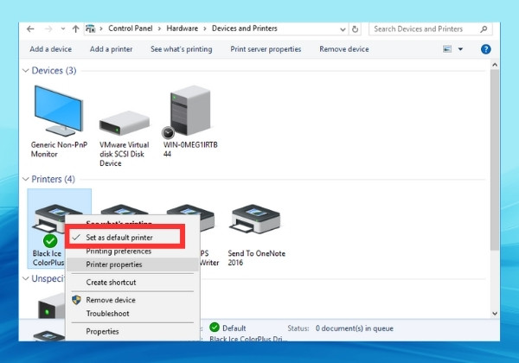Open help with the blue question icon

[485, 49]
